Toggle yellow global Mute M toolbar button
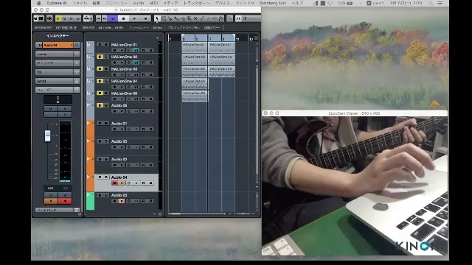Screen dimensions: 472x265 58,18
